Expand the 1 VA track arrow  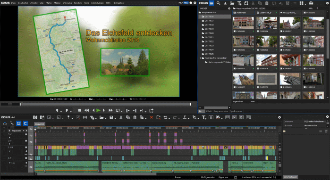10,151
